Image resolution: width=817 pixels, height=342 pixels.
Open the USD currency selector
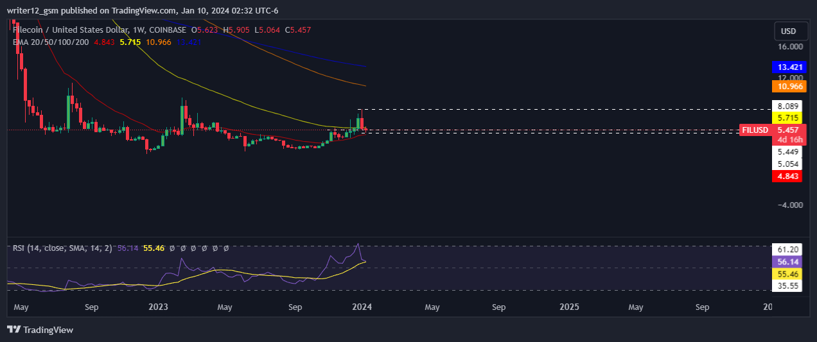788,31
